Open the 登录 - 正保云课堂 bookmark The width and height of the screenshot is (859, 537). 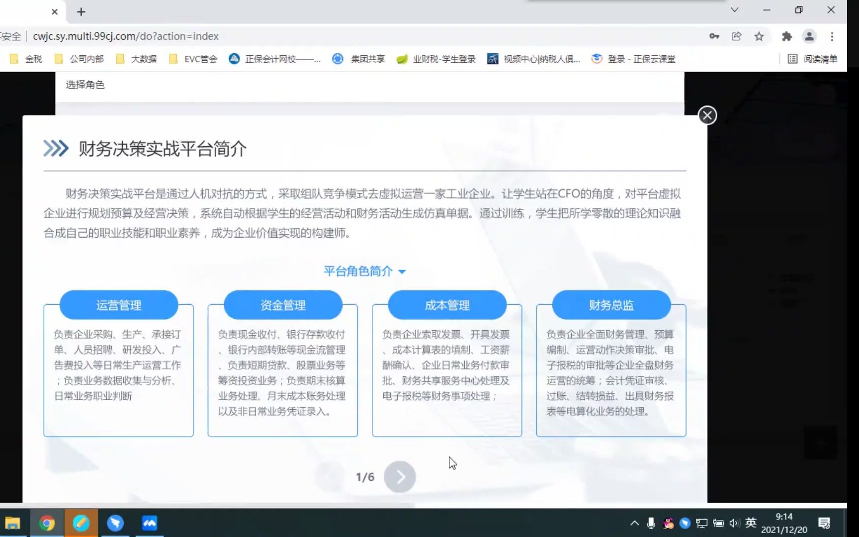633,59
